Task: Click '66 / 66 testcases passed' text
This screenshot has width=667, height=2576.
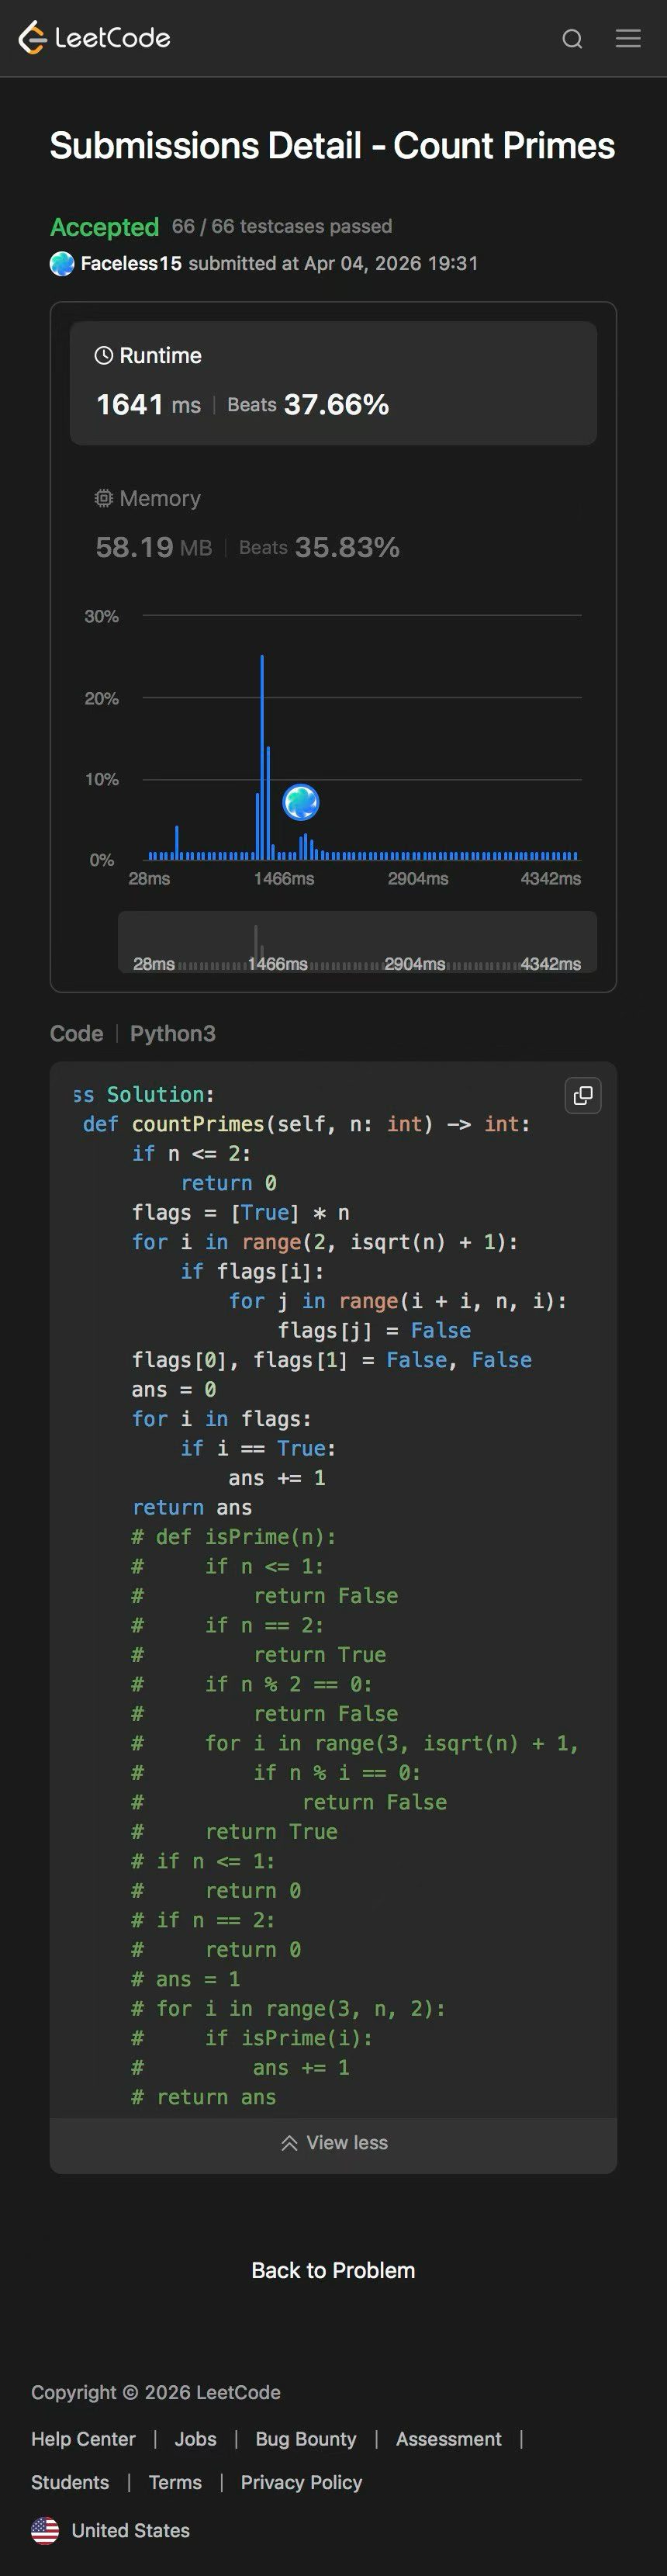Action: pyautogui.click(x=282, y=226)
